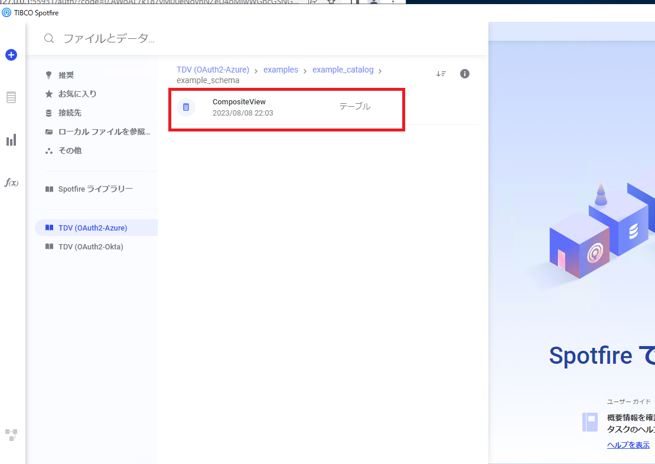Click the 2023/08/08 22:03 date text

(243, 113)
